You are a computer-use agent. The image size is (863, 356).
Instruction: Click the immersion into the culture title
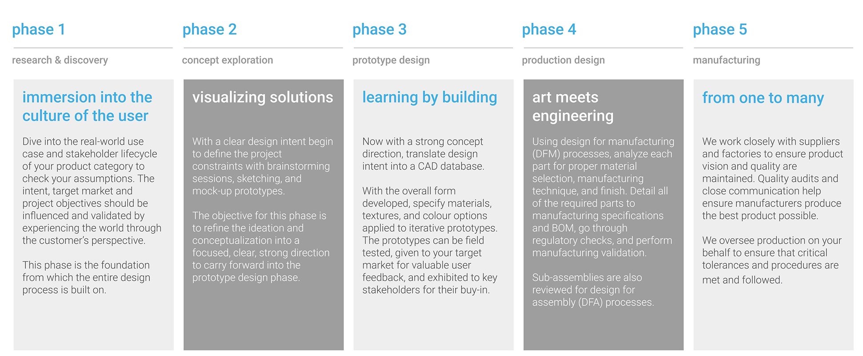point(87,107)
